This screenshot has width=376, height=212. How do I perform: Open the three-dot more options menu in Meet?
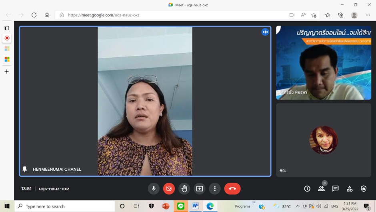[x=215, y=189]
